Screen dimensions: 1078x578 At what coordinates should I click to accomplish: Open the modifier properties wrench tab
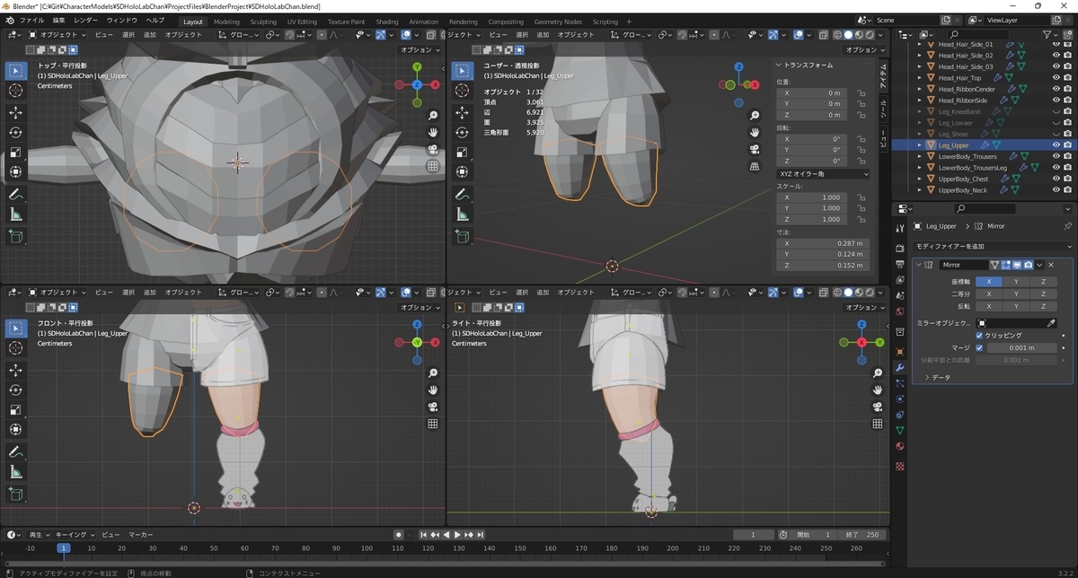pyautogui.click(x=901, y=366)
